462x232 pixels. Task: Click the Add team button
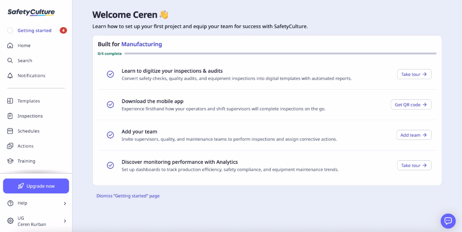pyautogui.click(x=413, y=135)
